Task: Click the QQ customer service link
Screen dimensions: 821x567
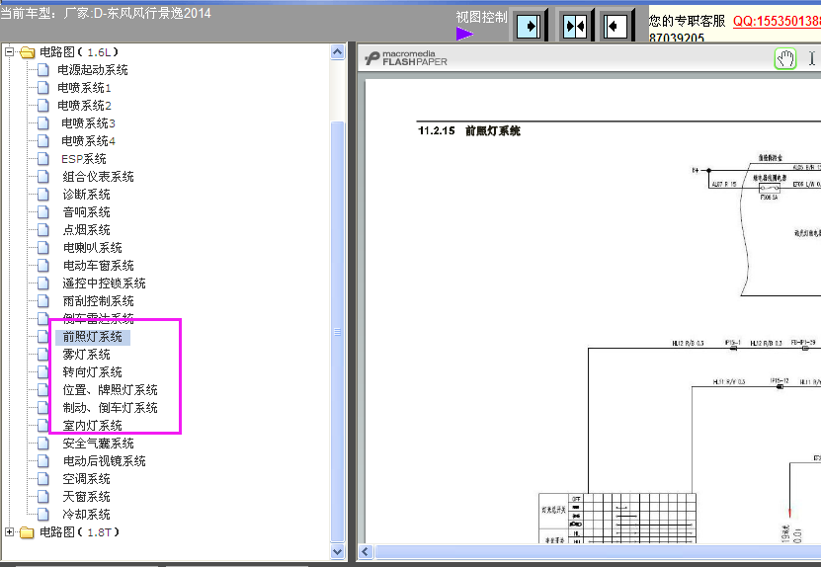Action: pyautogui.click(x=777, y=22)
